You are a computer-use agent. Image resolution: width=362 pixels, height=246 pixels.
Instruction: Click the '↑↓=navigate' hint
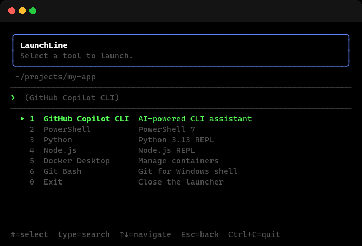145,234
